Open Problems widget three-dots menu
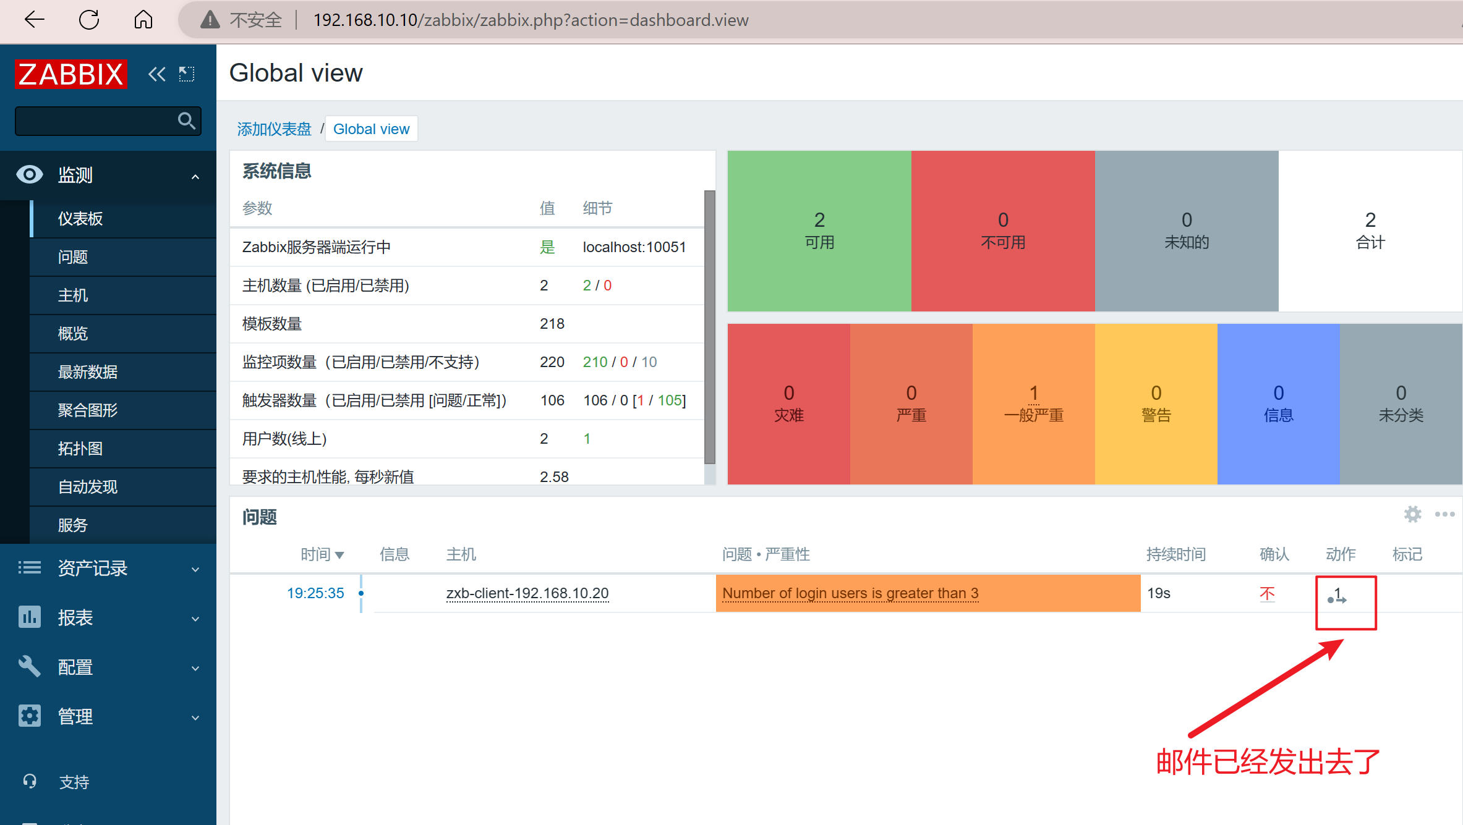The image size is (1463, 825). tap(1444, 514)
